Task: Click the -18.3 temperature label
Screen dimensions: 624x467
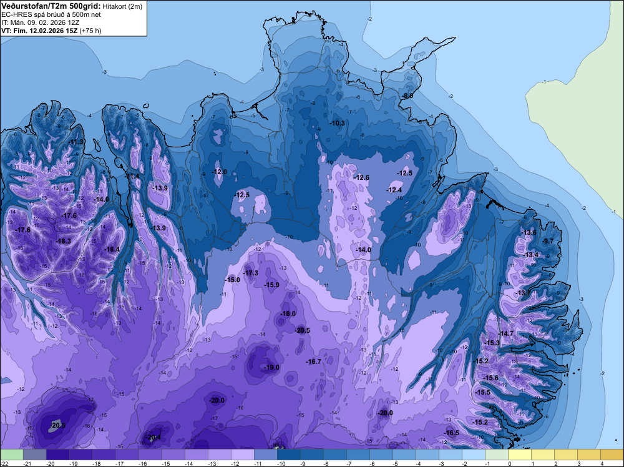Action: (64, 241)
